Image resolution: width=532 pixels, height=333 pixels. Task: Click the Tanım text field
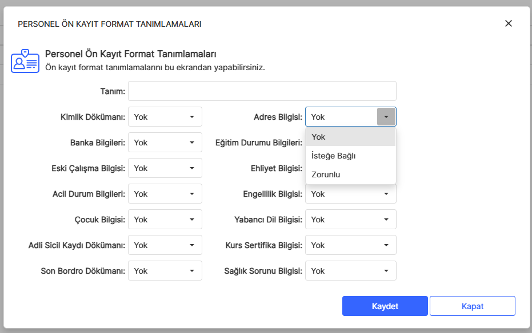262,91
